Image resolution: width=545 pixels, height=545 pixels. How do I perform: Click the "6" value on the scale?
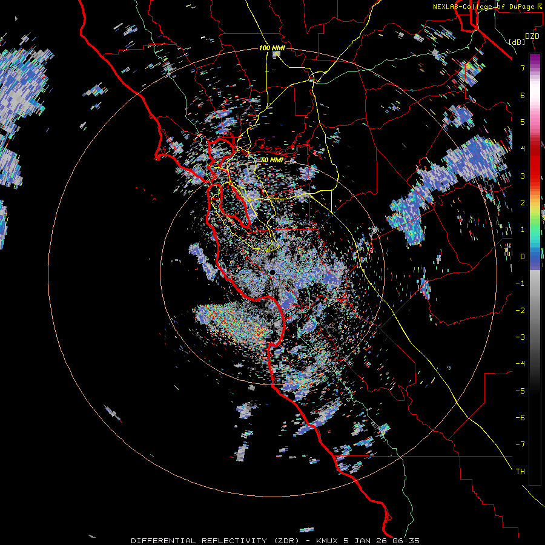click(523, 95)
